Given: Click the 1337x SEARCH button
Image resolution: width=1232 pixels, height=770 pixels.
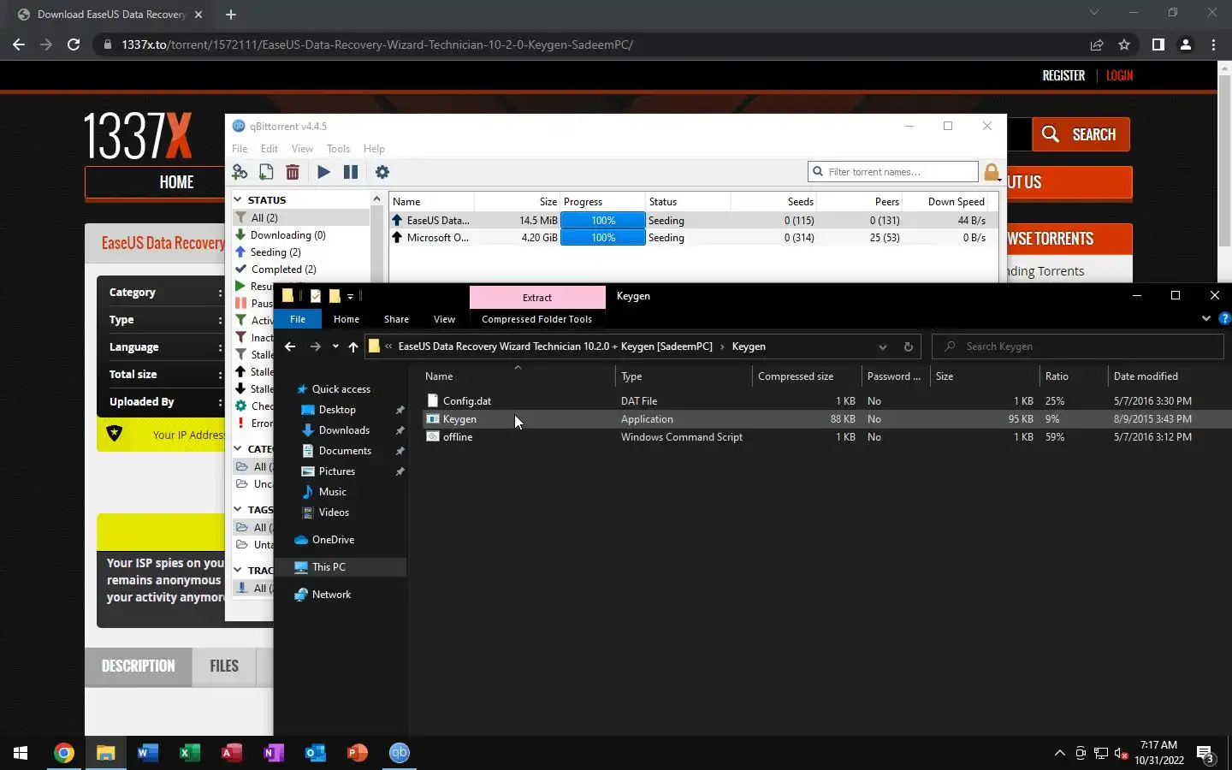Looking at the screenshot, I should click(1081, 134).
